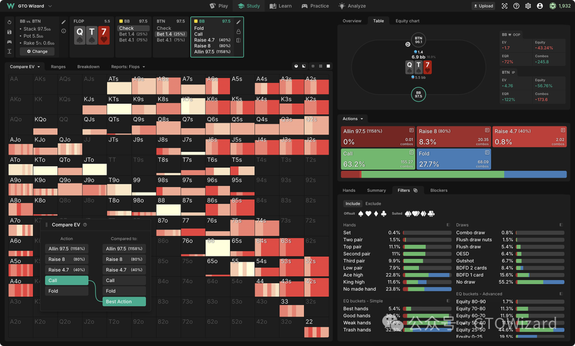
Task: Click the green Call 63.2% action box
Action: pos(377,159)
